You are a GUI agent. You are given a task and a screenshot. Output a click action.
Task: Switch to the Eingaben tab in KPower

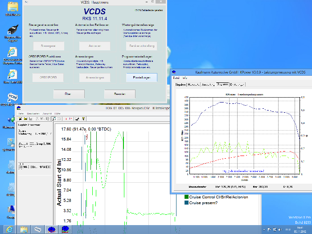click(x=180, y=85)
